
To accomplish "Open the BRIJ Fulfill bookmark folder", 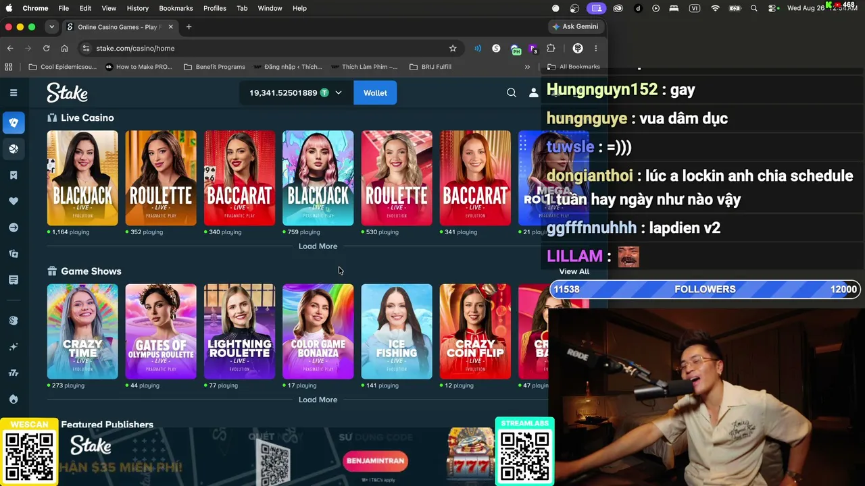I will tap(430, 67).
